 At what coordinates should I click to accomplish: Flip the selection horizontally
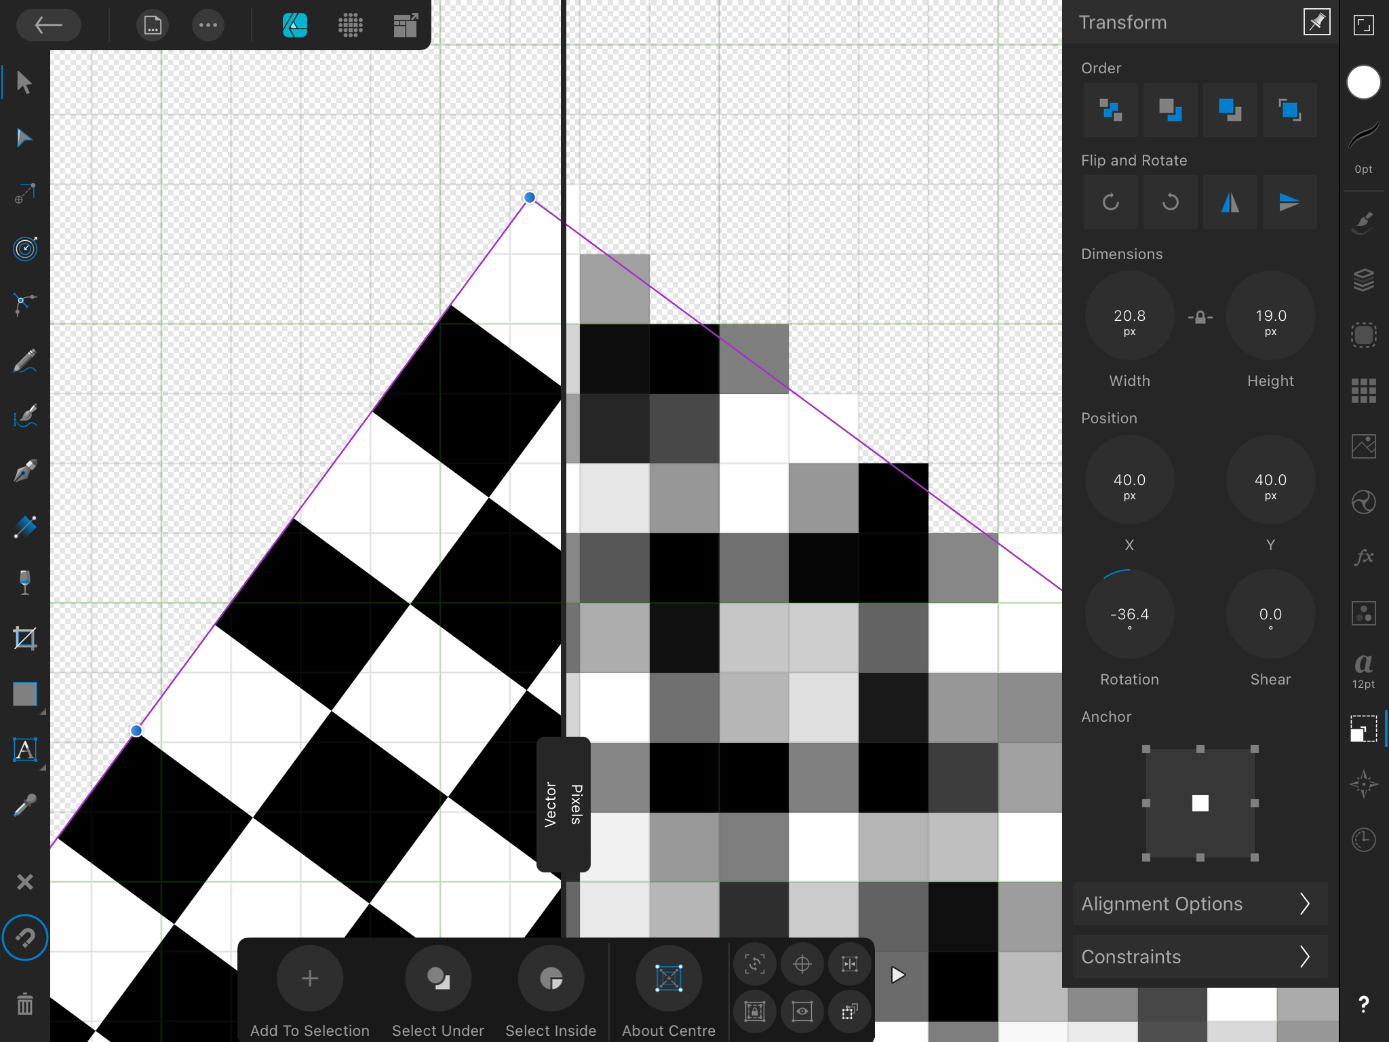pos(1230,202)
